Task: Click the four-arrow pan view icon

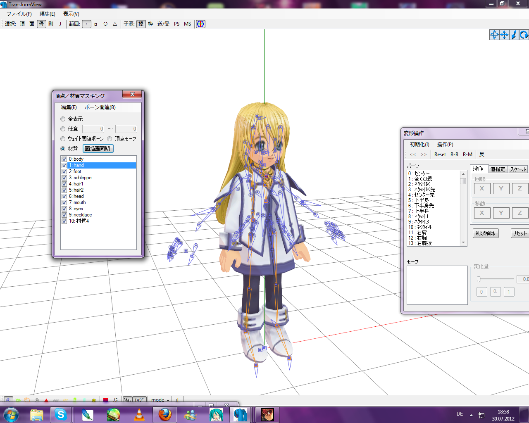Action: pos(504,35)
